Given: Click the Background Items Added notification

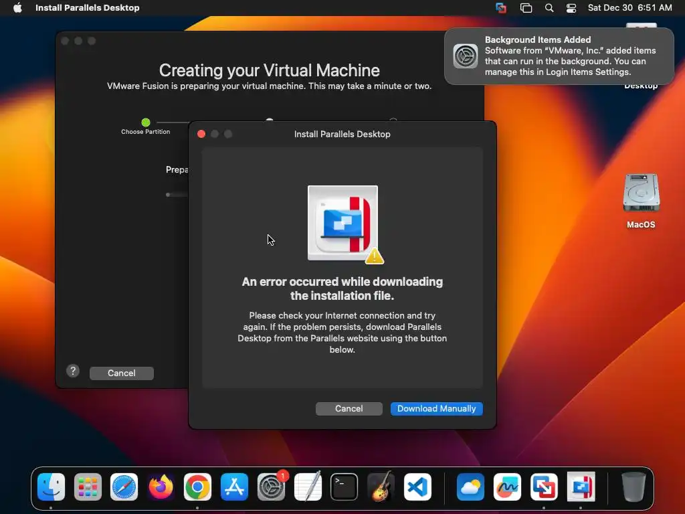Looking at the screenshot, I should coord(559,56).
